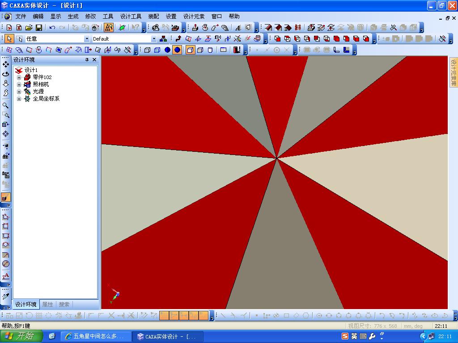Click the orbit camera tool

5,74
